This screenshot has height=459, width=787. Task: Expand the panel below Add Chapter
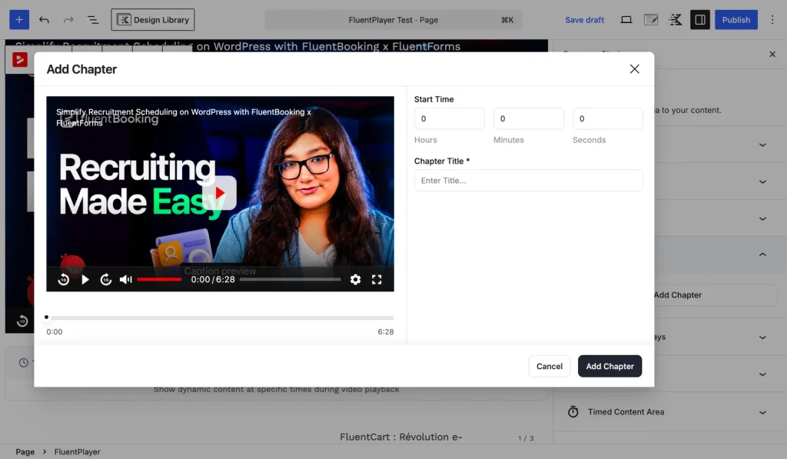coord(762,338)
